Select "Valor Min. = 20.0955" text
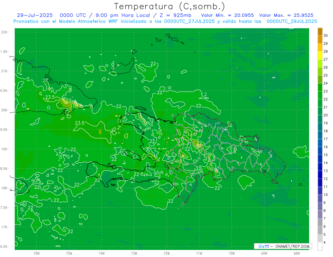 click(227, 15)
